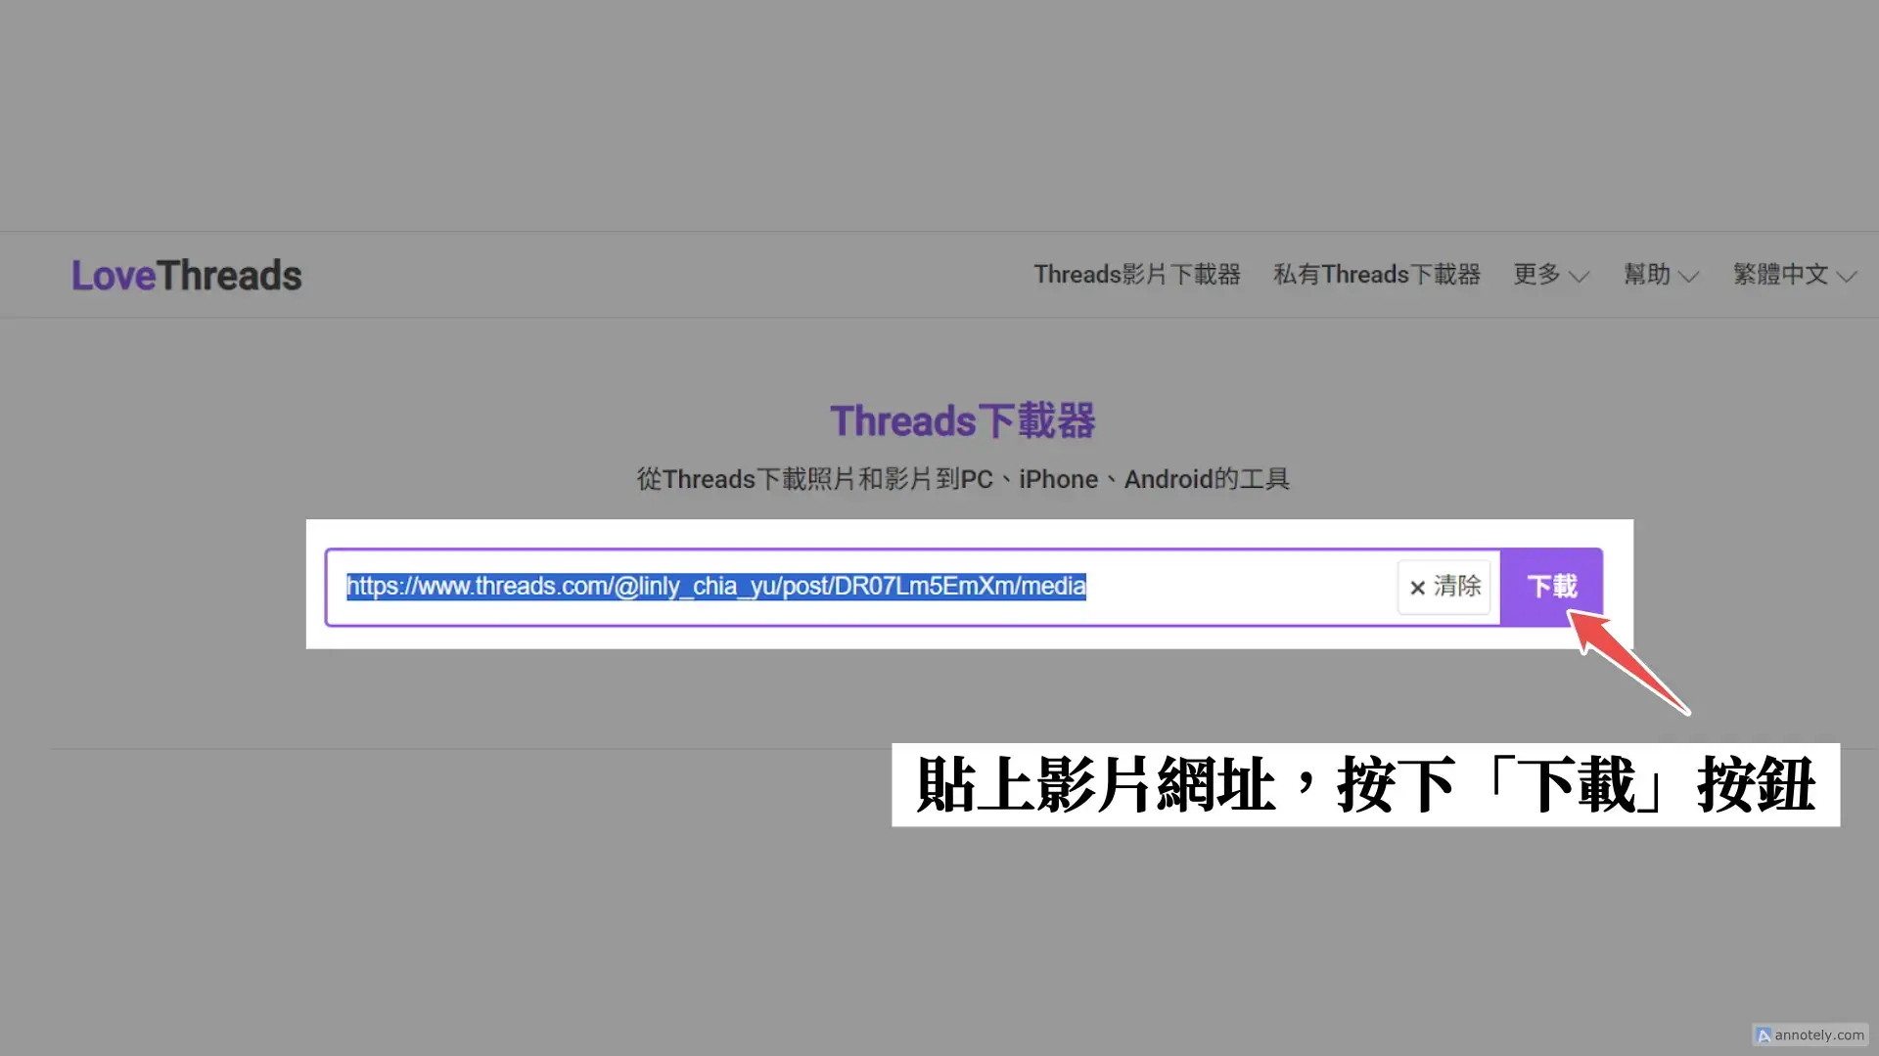Click the highlighted threads.com URL text
This screenshot has height=1056, width=1879.
[x=715, y=587]
